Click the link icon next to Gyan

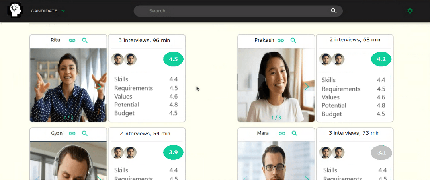[x=72, y=134]
